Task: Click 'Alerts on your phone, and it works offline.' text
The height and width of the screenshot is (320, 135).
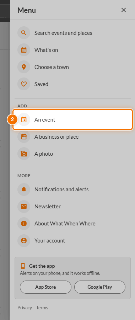Action: coord(60,273)
